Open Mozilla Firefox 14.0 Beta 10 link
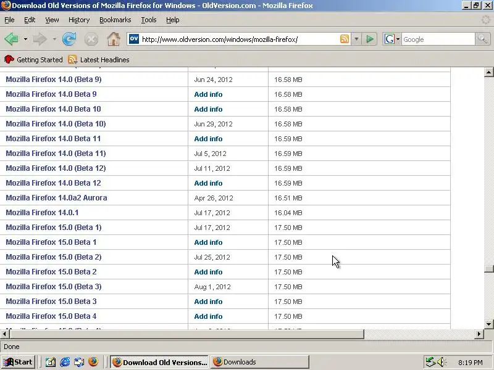 point(53,109)
